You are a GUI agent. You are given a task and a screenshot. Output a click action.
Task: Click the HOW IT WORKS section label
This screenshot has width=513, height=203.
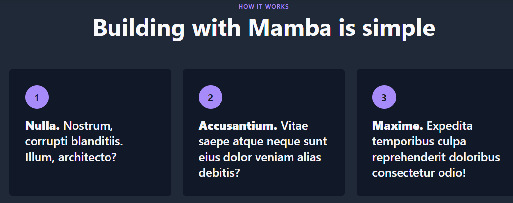pos(263,6)
